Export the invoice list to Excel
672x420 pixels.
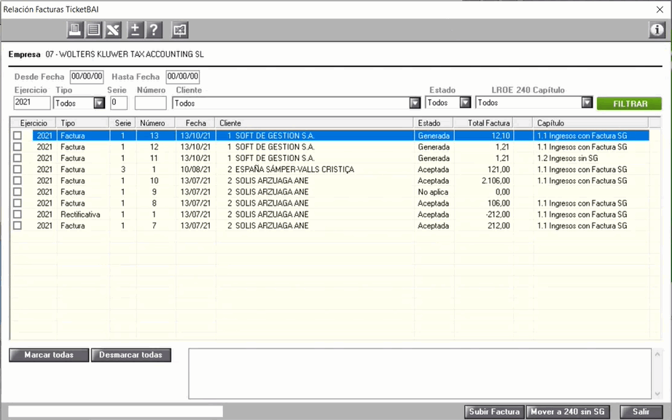coord(113,30)
